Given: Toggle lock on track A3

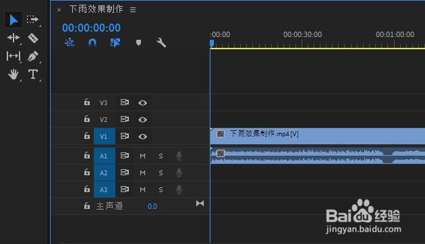Looking at the screenshot, I should [x=87, y=189].
